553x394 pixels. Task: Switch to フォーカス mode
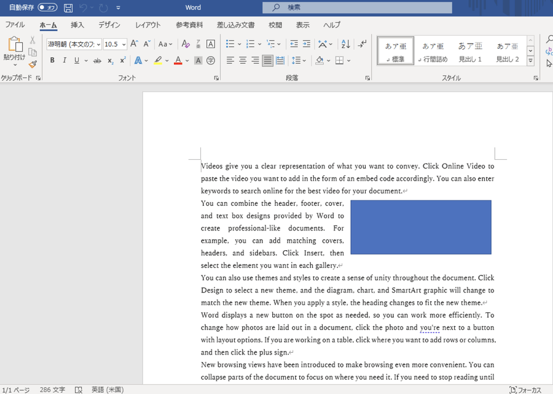coord(525,390)
